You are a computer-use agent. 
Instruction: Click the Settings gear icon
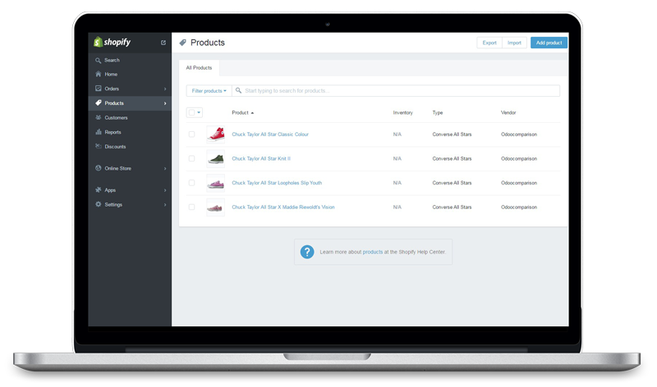pos(99,204)
